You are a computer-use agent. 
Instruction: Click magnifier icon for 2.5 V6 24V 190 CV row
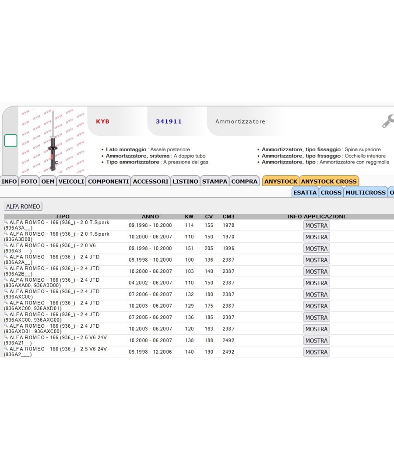tap(6, 348)
